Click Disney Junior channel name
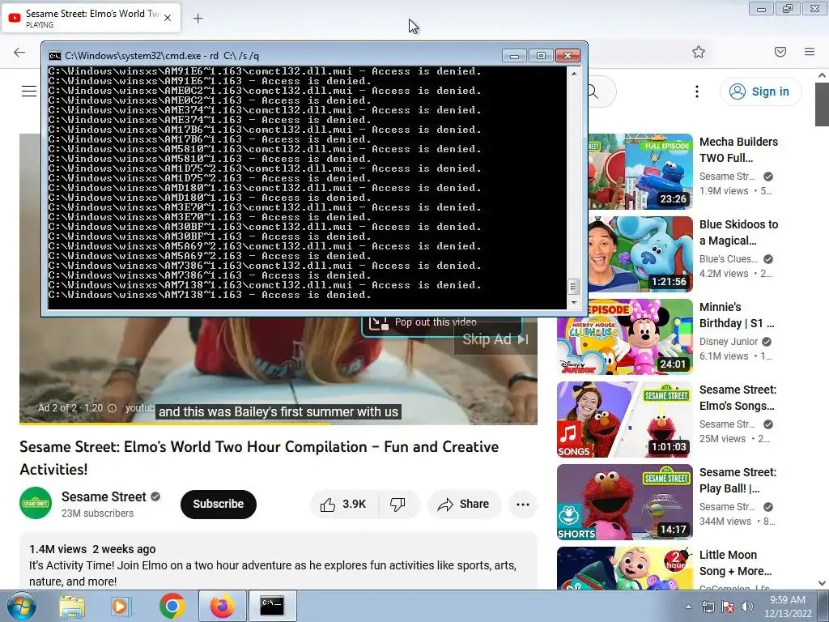The height and width of the screenshot is (622, 829). [x=729, y=342]
